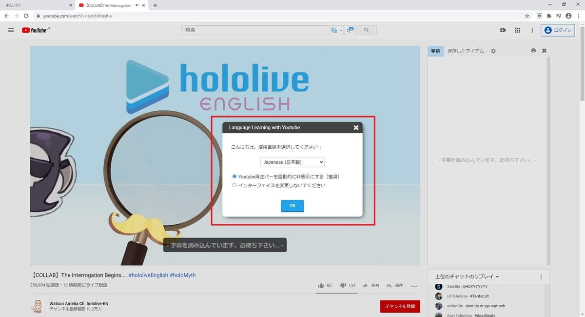Select the Youtube再生バーを自動的に非表示にする radio option

[234, 177]
